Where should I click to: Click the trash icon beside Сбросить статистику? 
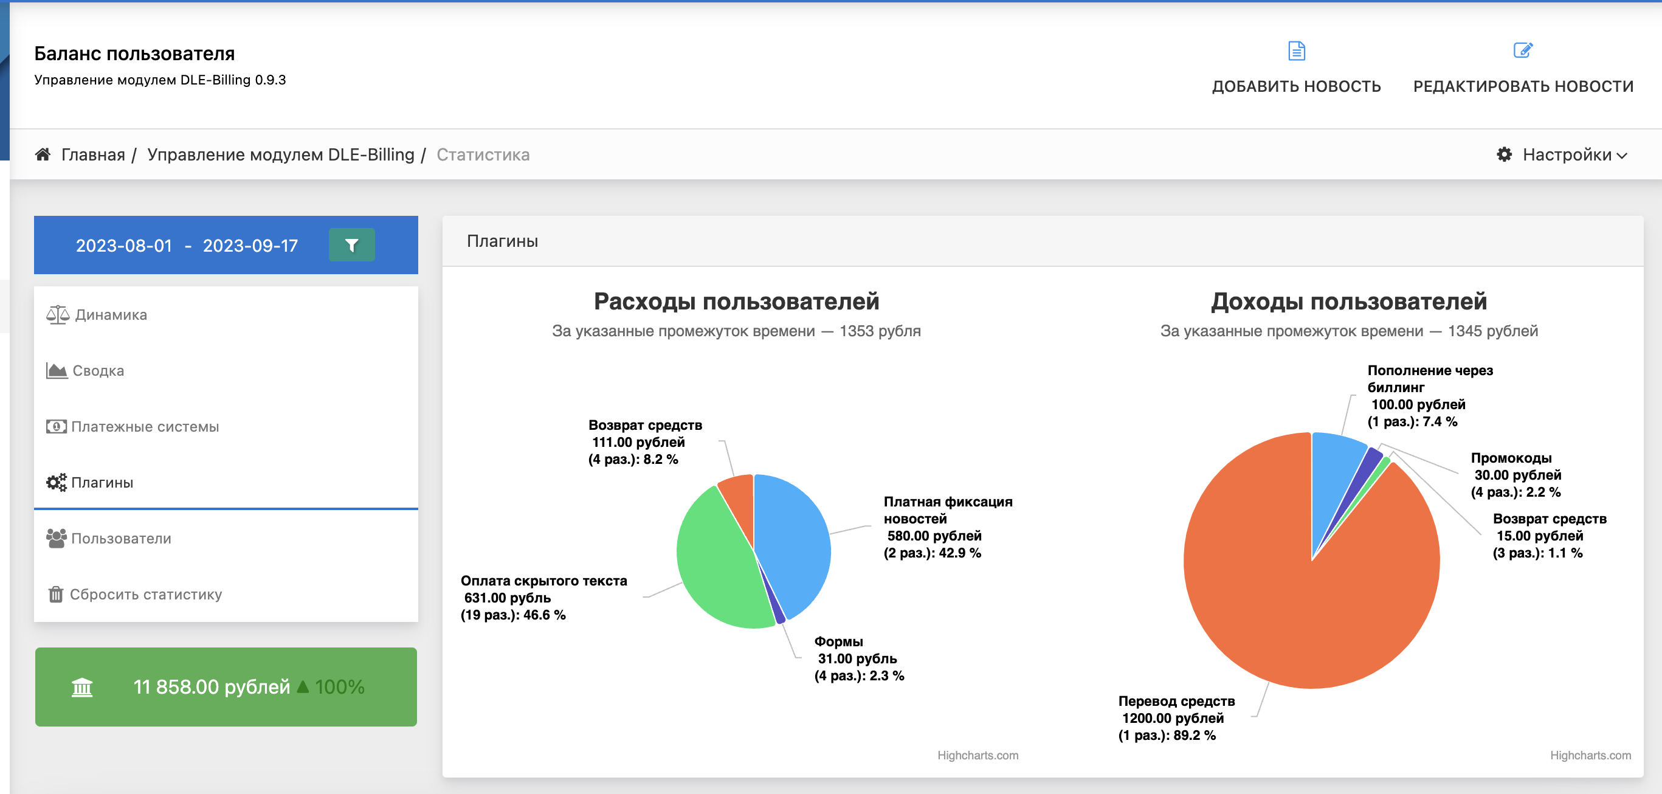(55, 594)
